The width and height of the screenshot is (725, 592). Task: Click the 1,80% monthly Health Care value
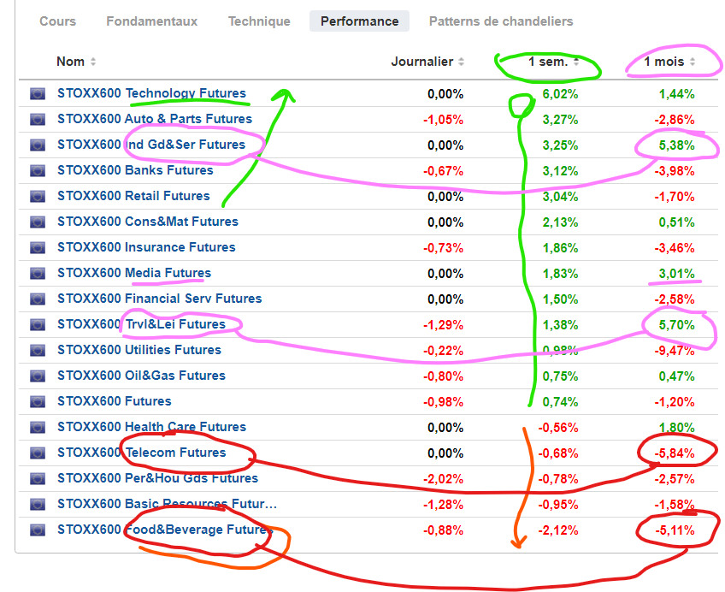pos(677,428)
